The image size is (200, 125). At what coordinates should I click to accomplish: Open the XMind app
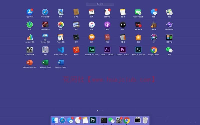pos(76,50)
